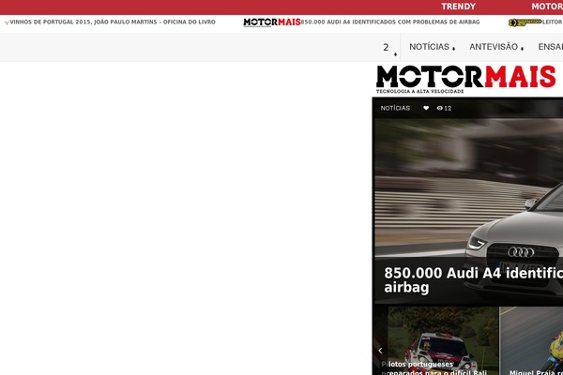This screenshot has height=375, width=563.
Task: Open the Pilotos portugueses rally thumbnail
Action: [436, 341]
